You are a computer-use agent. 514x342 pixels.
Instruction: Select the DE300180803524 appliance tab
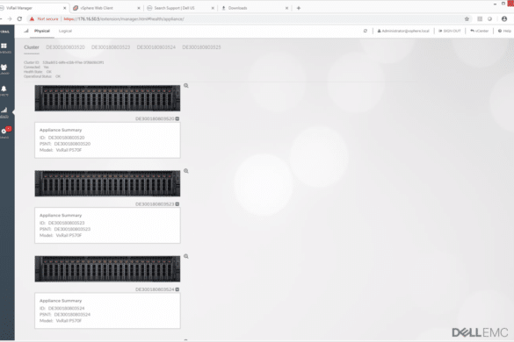tap(156, 47)
